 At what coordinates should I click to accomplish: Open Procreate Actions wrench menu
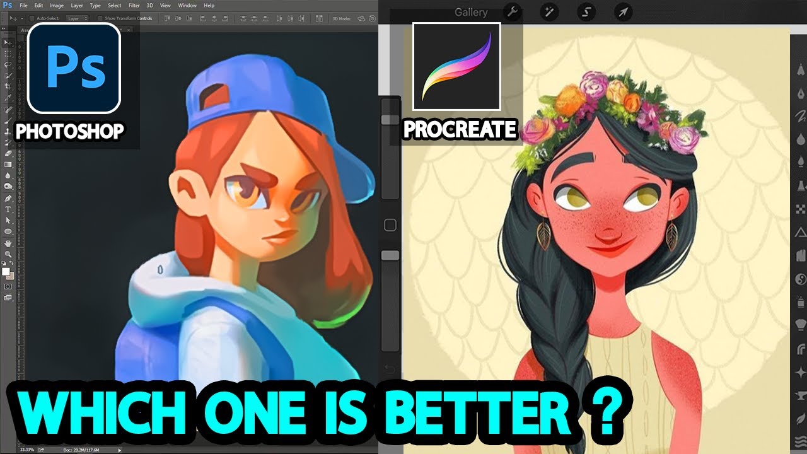click(513, 12)
